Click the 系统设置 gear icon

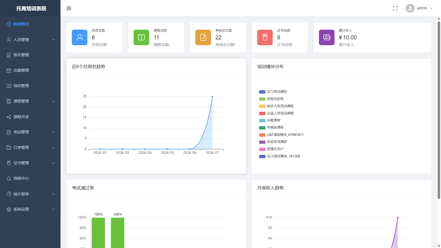9,209
